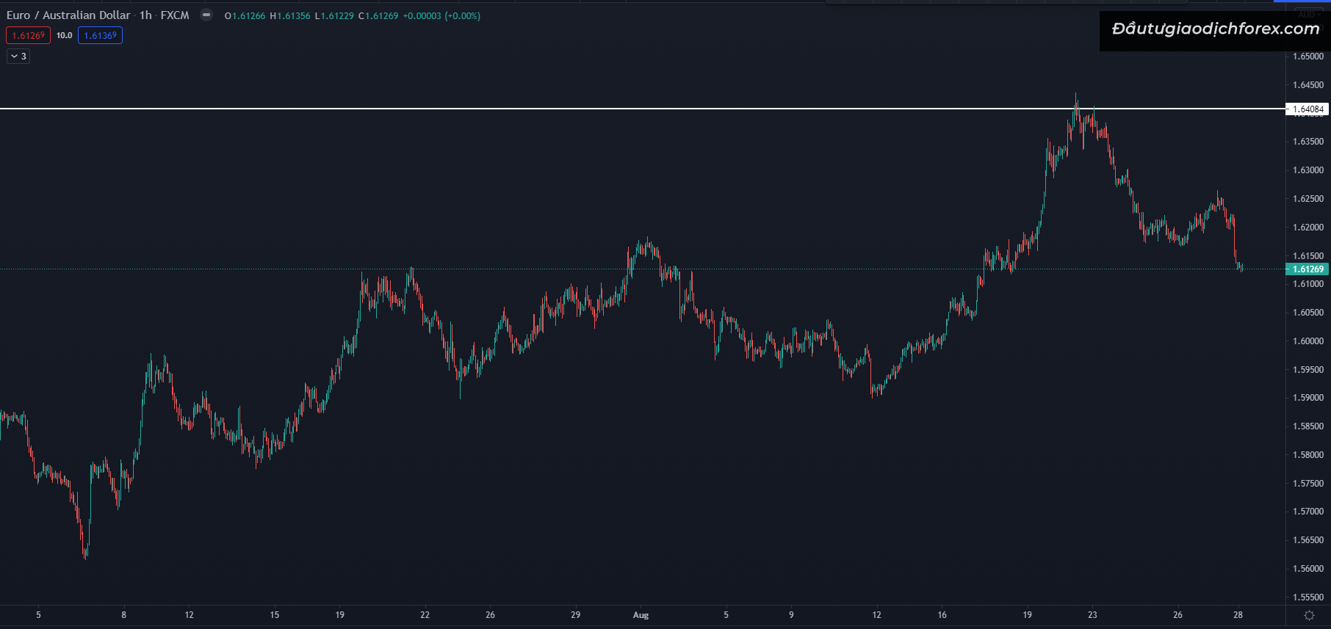Click the green current price label on axis
The height and width of the screenshot is (629, 1331).
coord(1307,269)
